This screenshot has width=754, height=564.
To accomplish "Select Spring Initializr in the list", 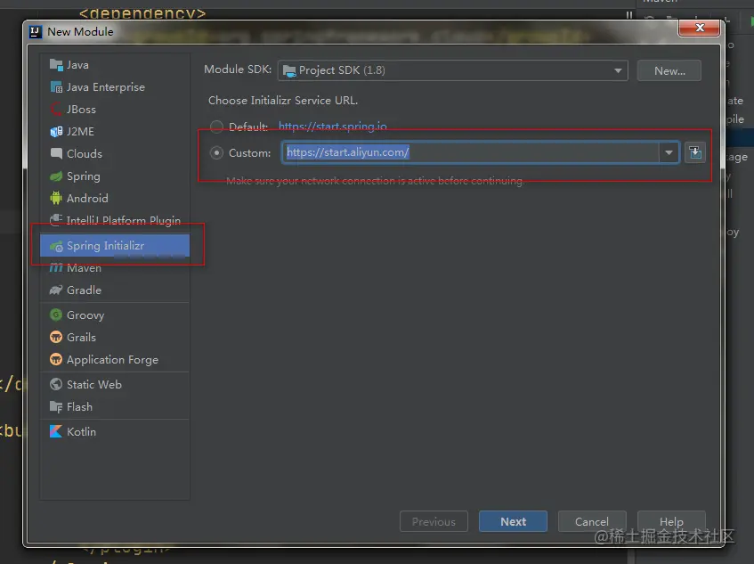I will coord(115,245).
